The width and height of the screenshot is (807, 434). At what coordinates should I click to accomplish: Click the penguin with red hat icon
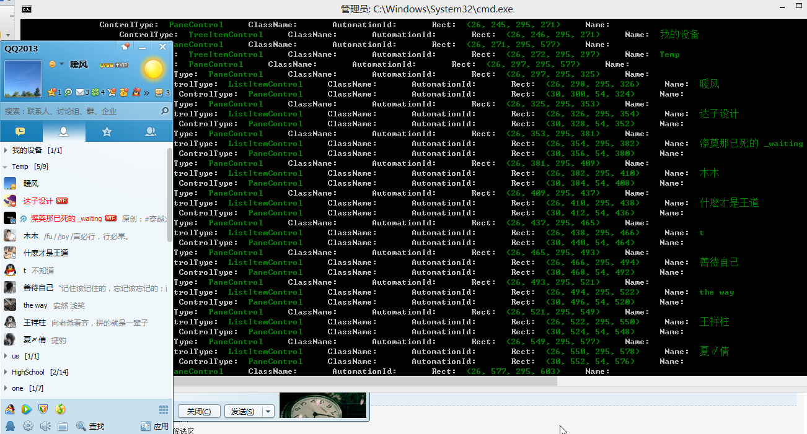click(136, 93)
